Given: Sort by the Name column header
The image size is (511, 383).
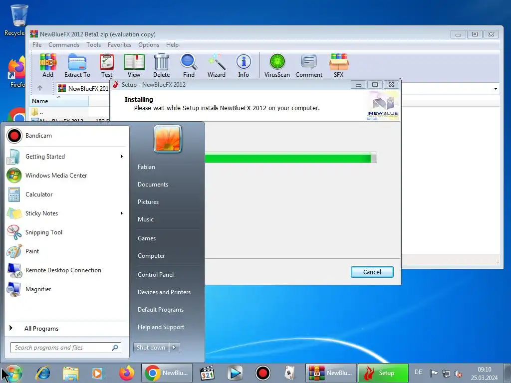Looking at the screenshot, I should coord(59,101).
